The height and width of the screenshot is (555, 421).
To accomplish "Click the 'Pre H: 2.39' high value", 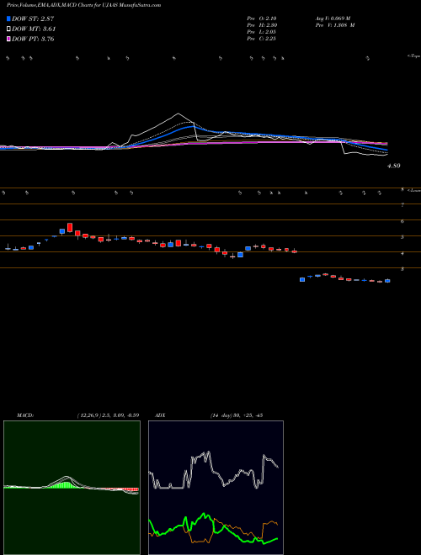I will click(262, 25).
